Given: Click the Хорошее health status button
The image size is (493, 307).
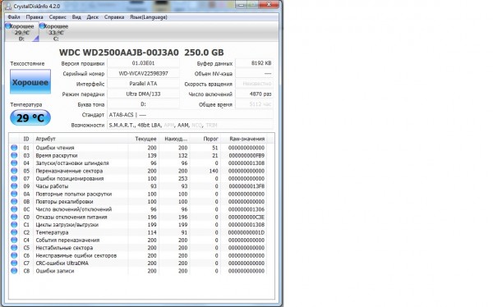Looking at the screenshot, I should (x=30, y=82).
